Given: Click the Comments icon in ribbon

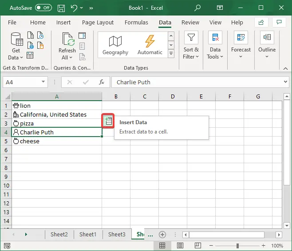Looking at the screenshot, I should (279, 22).
